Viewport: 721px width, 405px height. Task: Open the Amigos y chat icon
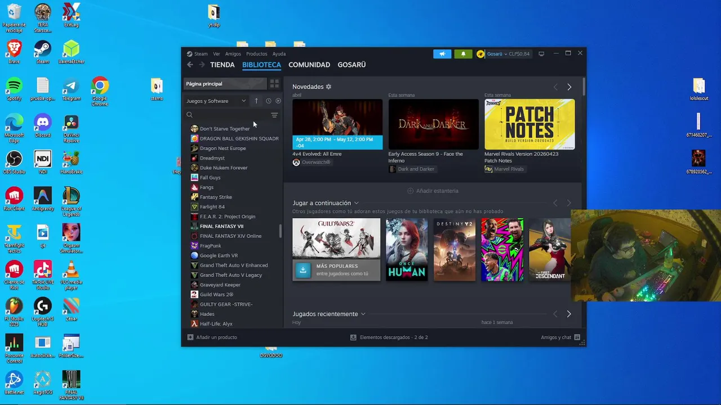(577, 337)
